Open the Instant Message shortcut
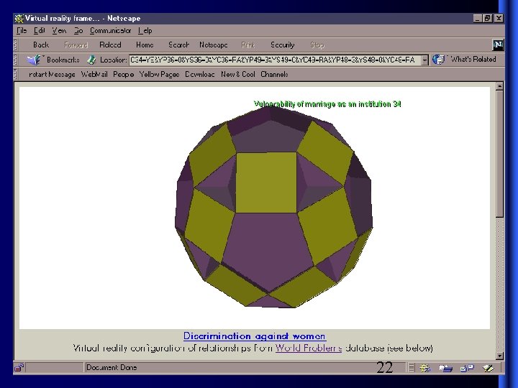 coord(52,75)
